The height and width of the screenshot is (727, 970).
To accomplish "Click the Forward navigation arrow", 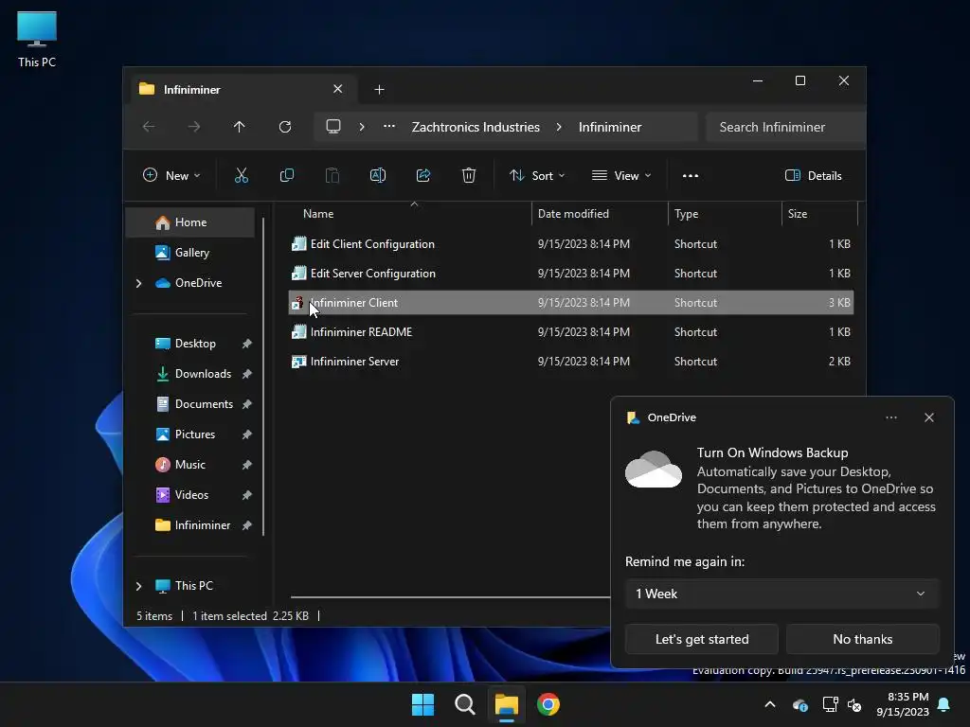I will point(194,127).
